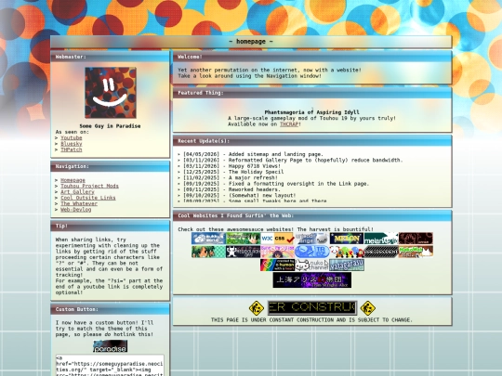This screenshot has height=376, width=502.
Task: Open the melankorin badge
Action: [381, 239]
